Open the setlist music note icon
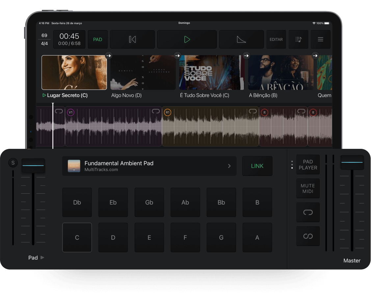 pos(298,39)
